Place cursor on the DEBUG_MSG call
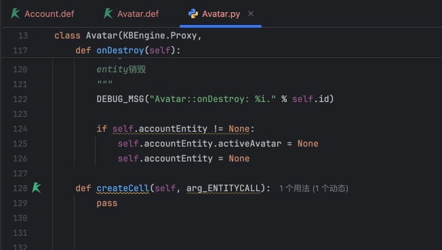Viewport: 442px width, 250px height. point(120,99)
